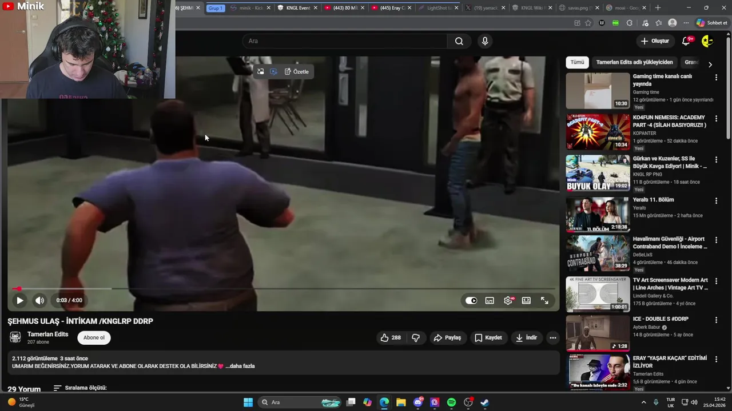Open the Tamerlan Edits channel name
The width and height of the screenshot is (732, 411).
click(x=47, y=335)
